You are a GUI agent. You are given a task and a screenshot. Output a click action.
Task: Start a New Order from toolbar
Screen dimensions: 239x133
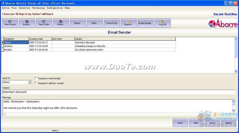44,23
